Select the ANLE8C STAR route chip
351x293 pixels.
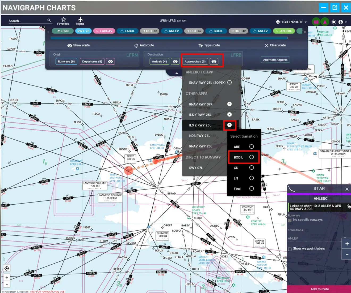pos(284,31)
